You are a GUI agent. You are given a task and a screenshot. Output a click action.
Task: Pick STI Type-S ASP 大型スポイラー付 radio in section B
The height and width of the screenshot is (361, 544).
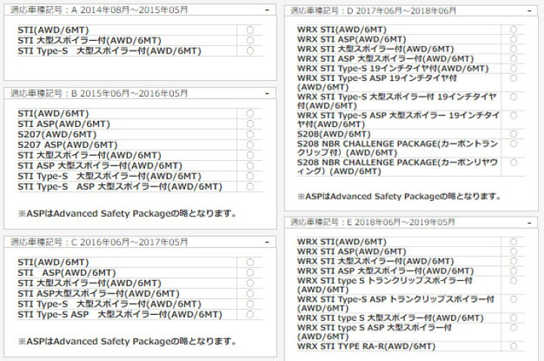250,187
